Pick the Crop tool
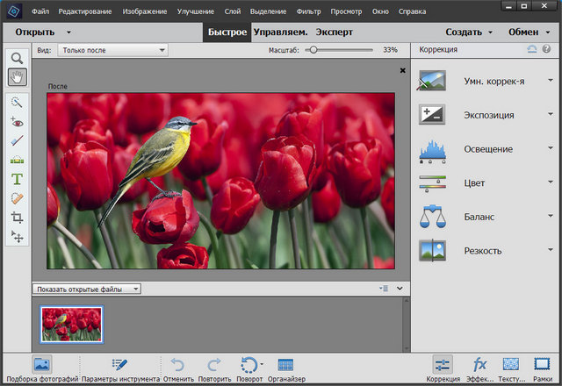562x386 pixels. coord(17,218)
